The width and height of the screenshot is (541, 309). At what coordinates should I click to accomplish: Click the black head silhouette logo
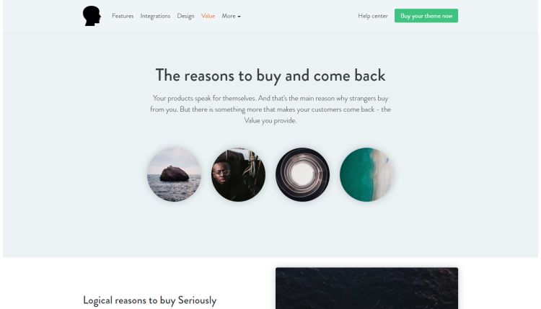click(x=92, y=16)
